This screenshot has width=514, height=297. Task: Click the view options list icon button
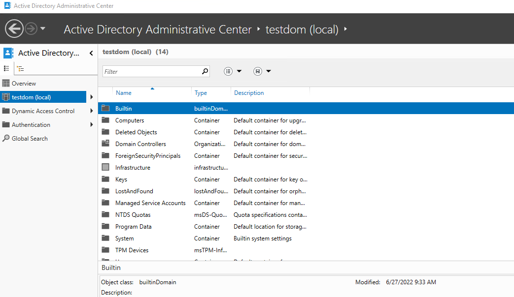228,71
